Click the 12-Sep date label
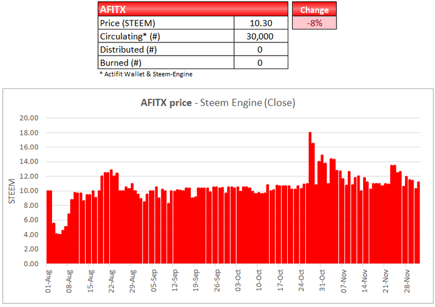 point(175,280)
